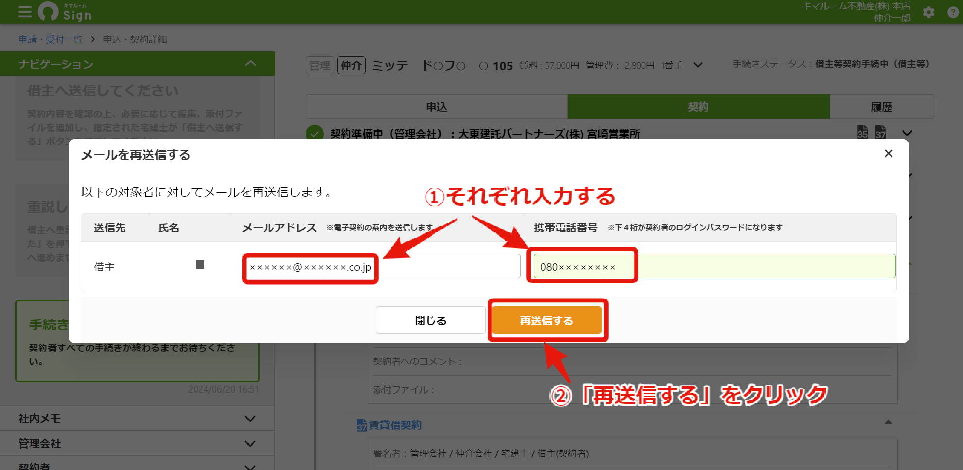
Task: Open the hamburger menu icon
Action: pos(24,12)
